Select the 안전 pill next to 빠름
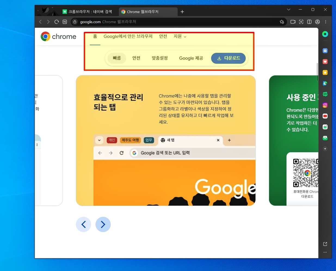The image size is (336, 271). tap(136, 58)
